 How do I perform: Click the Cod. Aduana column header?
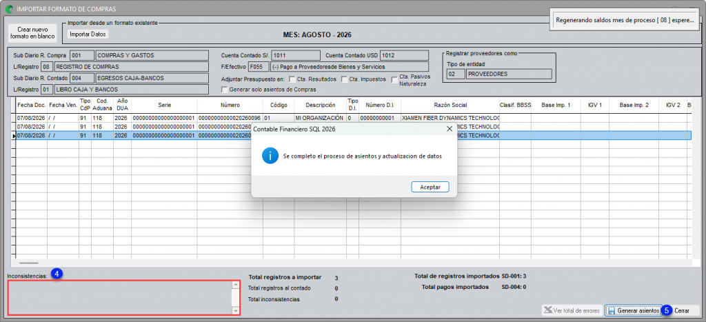click(102, 105)
